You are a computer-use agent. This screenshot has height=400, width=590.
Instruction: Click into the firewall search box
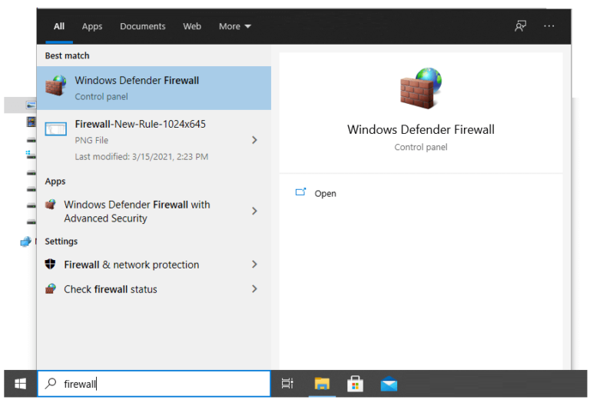coord(154,384)
